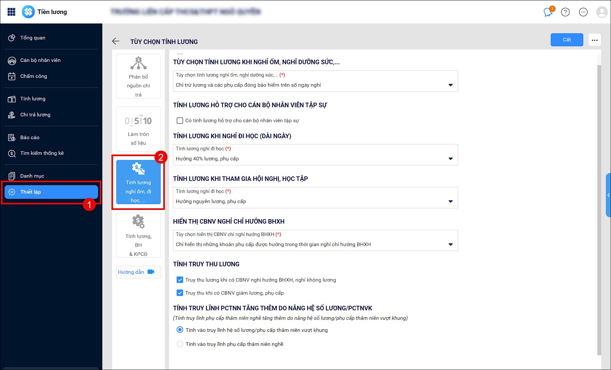Screen dimensions: 611x370
Task: Open Cán bộ nhân viên menu
Action: (51, 60)
